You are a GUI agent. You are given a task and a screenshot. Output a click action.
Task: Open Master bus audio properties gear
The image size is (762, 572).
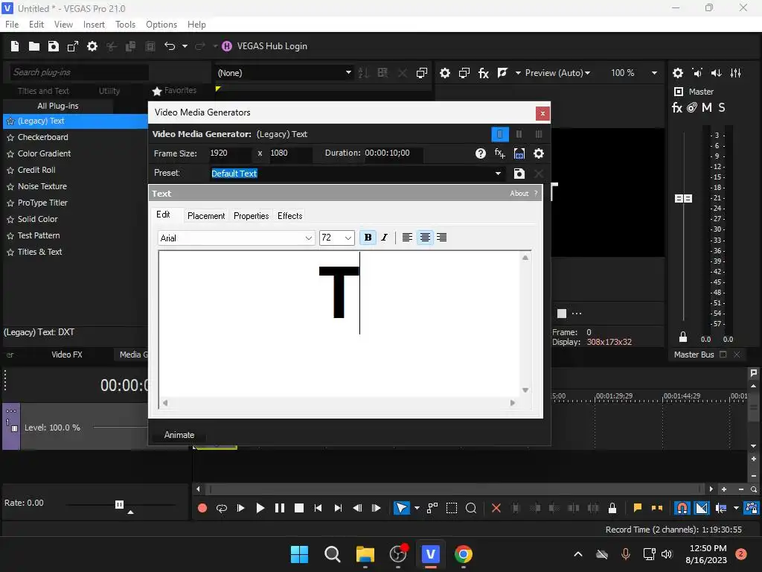pyautogui.click(x=678, y=73)
